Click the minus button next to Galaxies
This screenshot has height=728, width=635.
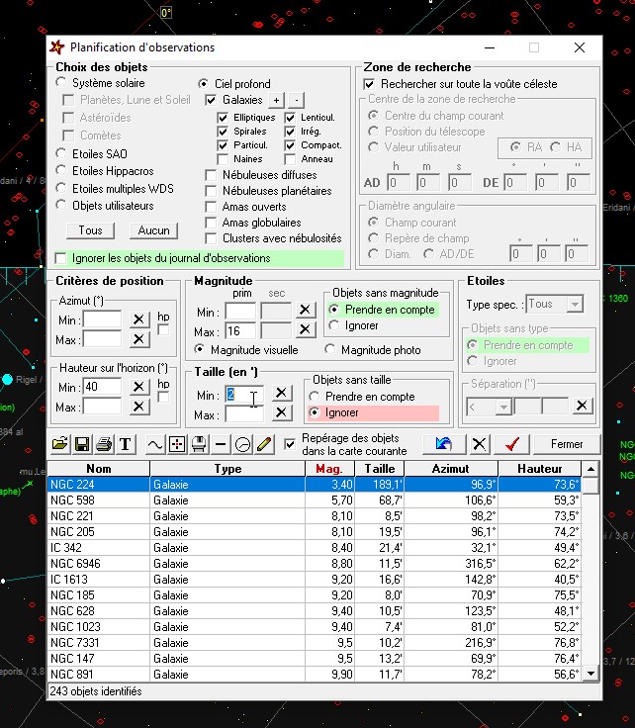297,100
